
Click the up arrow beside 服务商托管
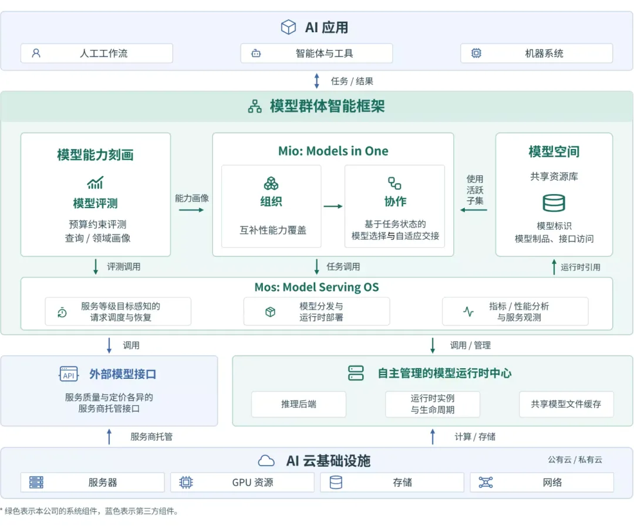pyautogui.click(x=109, y=437)
